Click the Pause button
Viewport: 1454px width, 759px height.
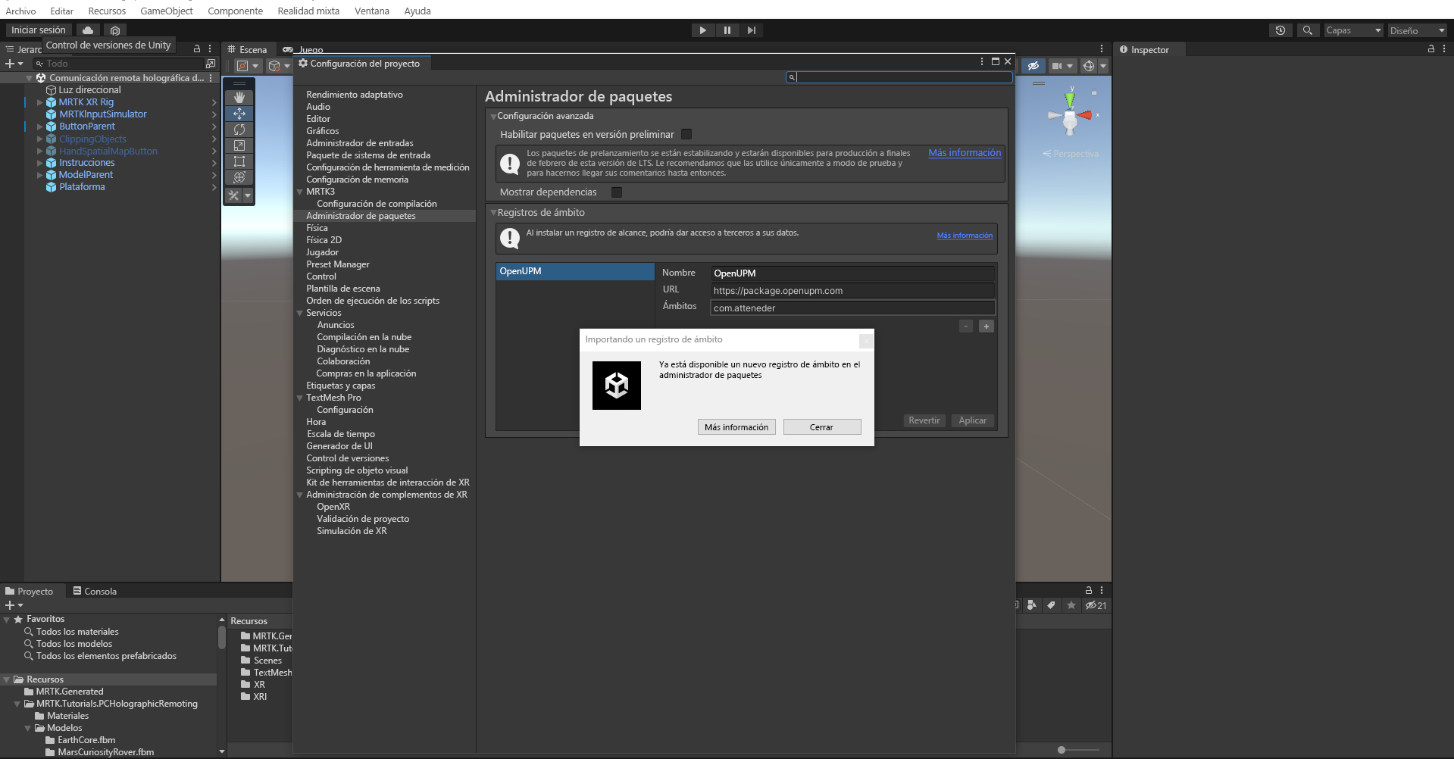[x=727, y=30]
